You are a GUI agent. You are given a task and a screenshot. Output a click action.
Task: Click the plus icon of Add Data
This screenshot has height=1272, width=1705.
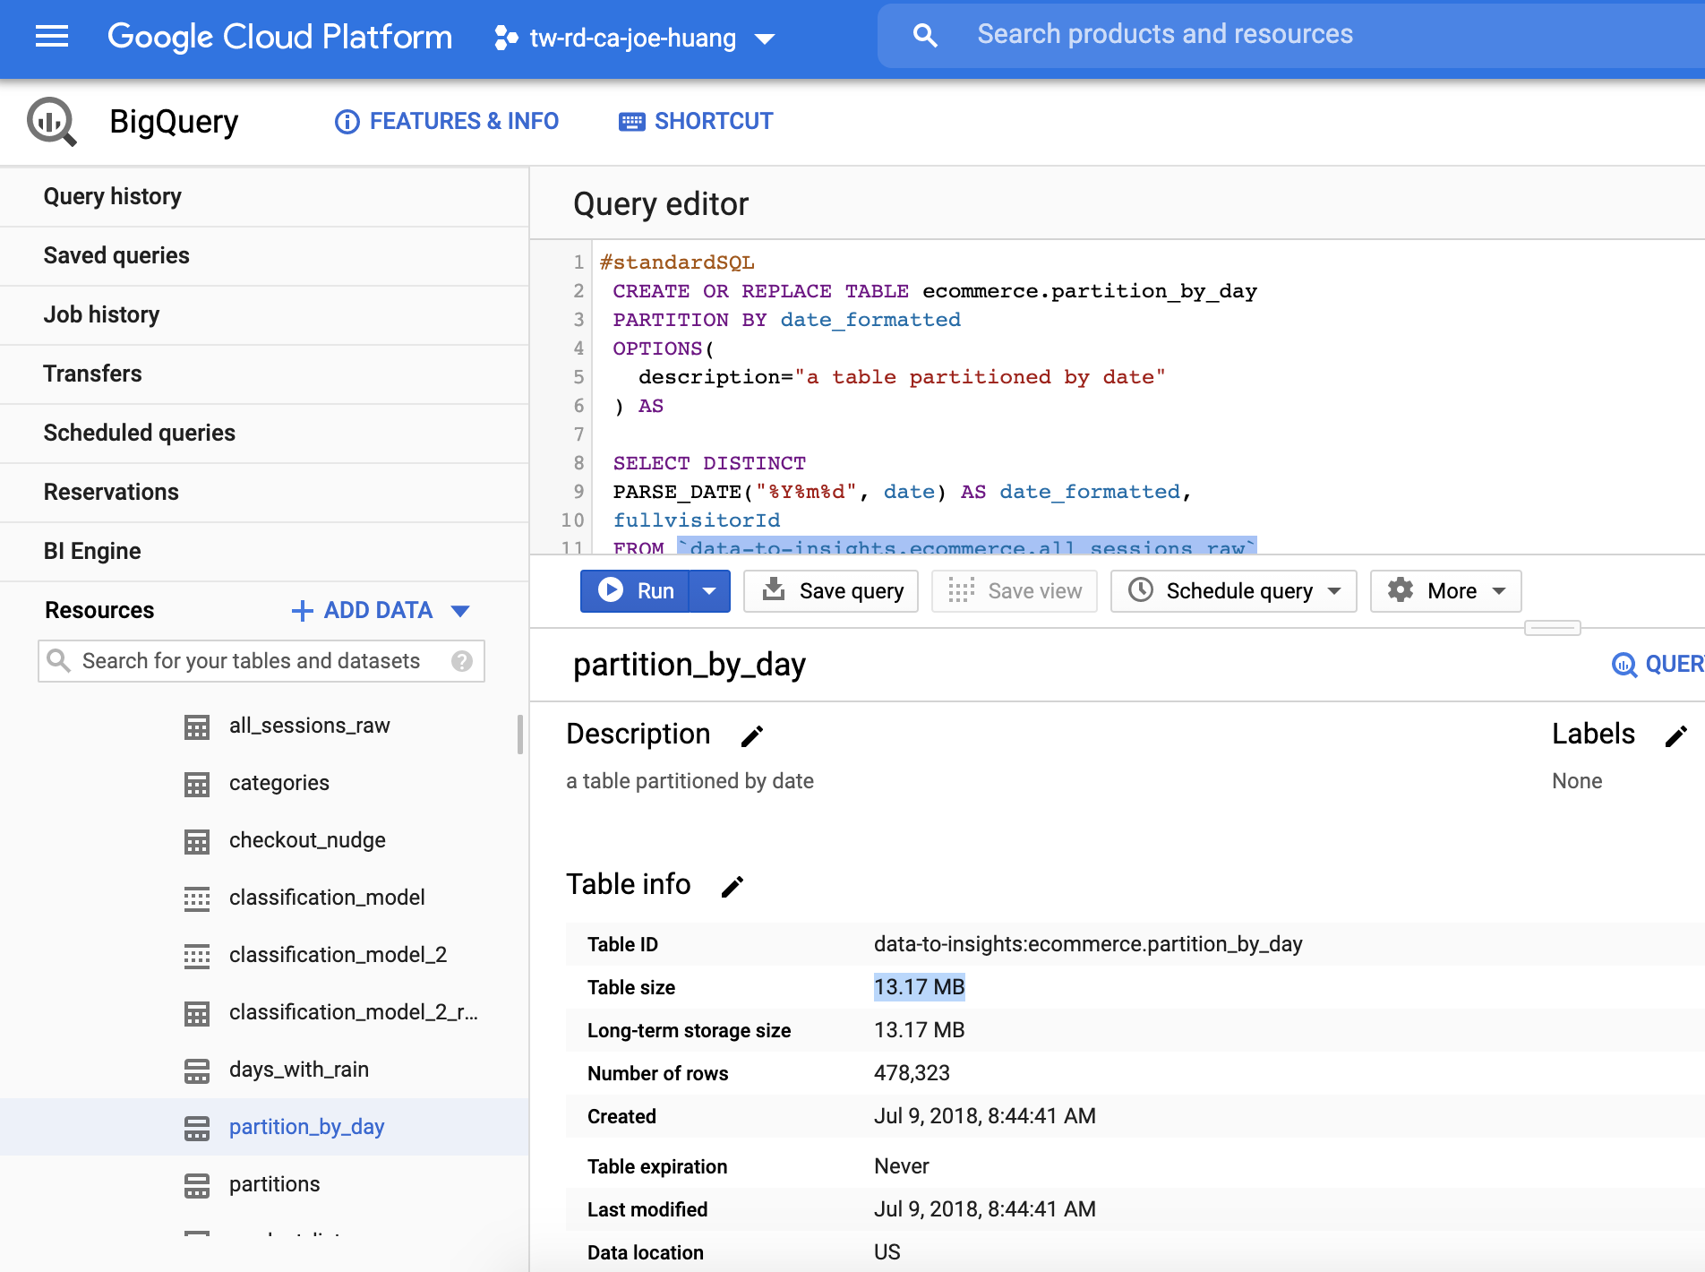(x=303, y=611)
